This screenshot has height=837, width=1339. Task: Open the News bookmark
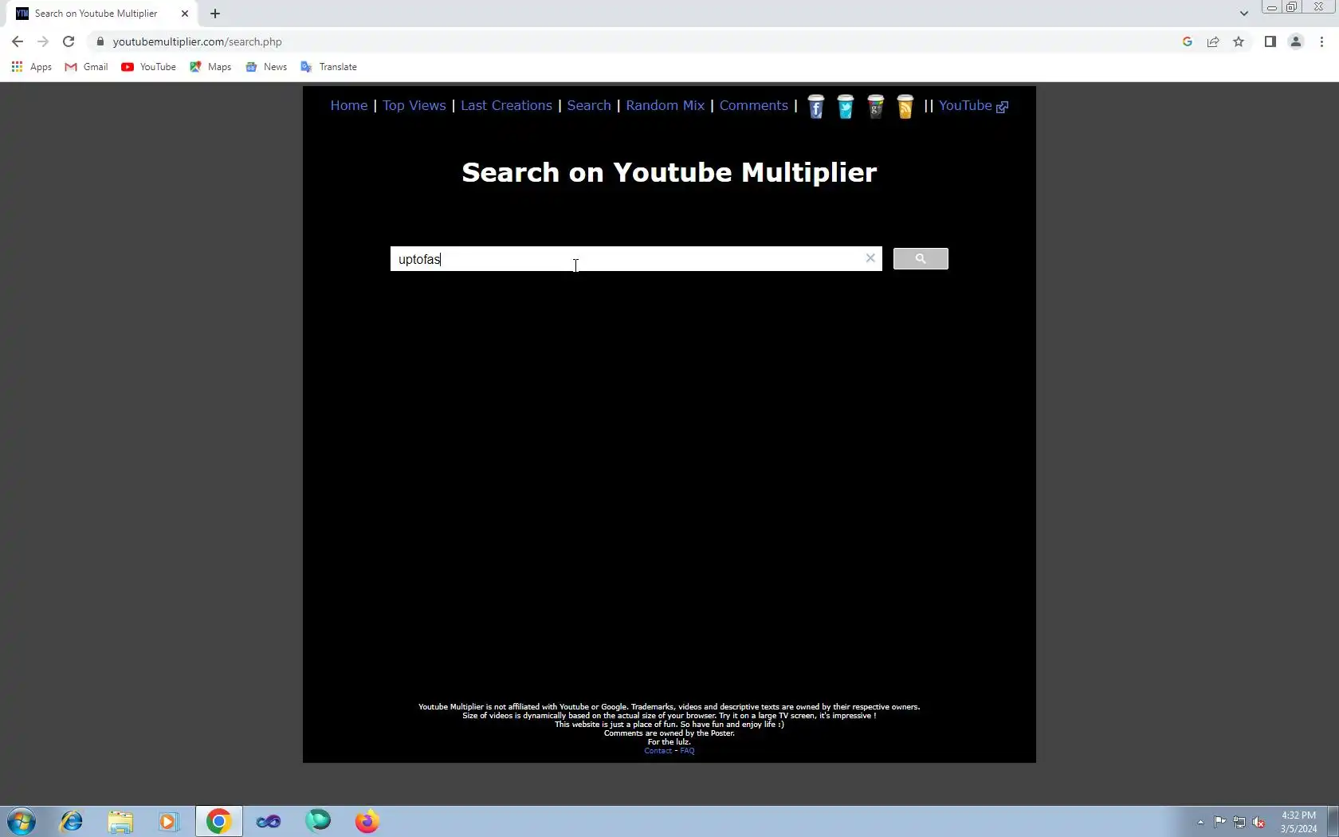point(266,67)
